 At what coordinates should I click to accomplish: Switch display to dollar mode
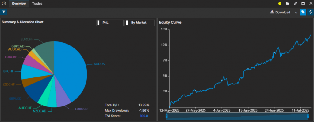[x=310, y=12]
